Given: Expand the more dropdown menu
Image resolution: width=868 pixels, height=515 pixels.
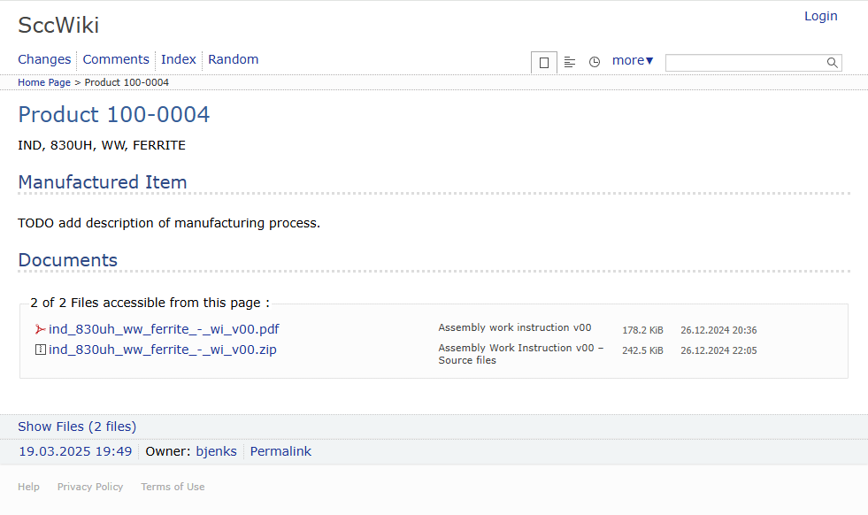Looking at the screenshot, I should [x=632, y=60].
